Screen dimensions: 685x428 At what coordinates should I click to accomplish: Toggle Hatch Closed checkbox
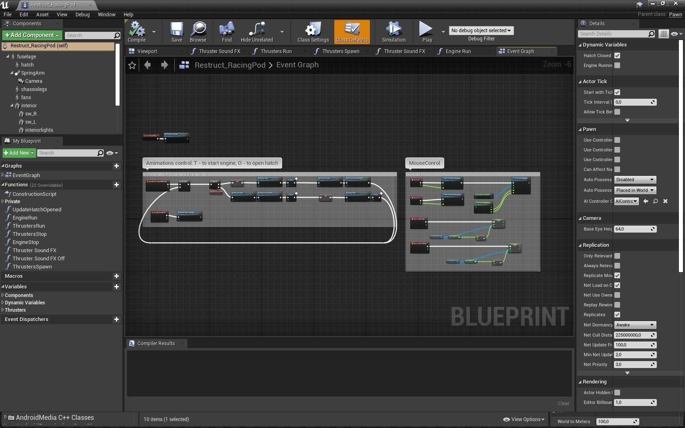(x=617, y=55)
